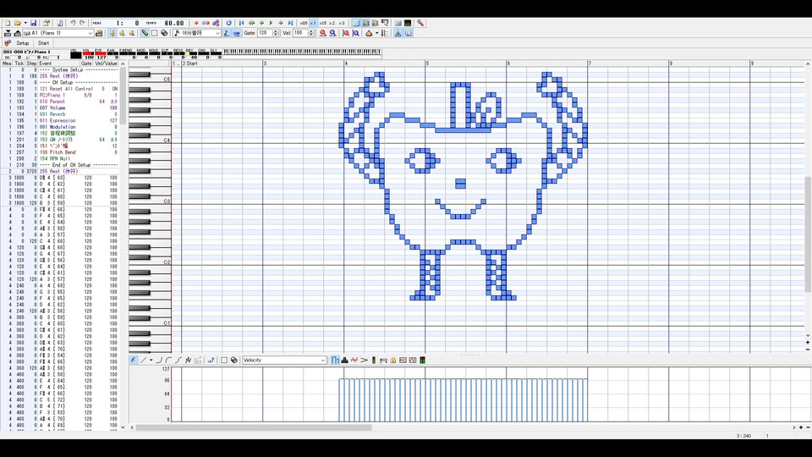Click the wrench preferences icon in the top toolbar
812x457 pixels.
click(x=420, y=23)
